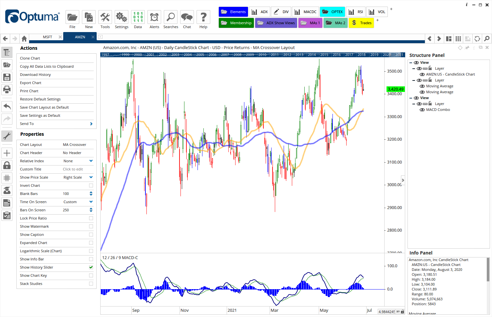This screenshot has width=492, height=317.
Task: Close the MSFT tab
Action: pos(60,37)
